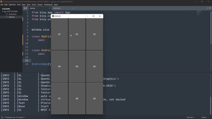Minimize the Sublime Text window
Screen dimensions: 212x119
click(195, 1)
